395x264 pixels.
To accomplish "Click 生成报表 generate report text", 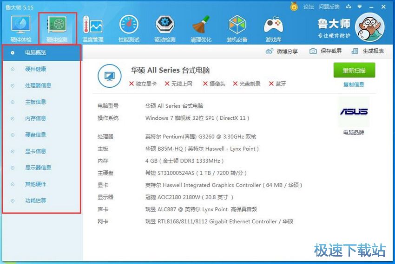I will [373, 51].
